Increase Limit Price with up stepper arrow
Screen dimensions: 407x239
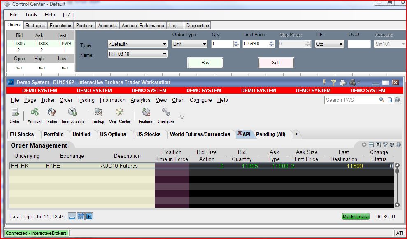coord(272,42)
